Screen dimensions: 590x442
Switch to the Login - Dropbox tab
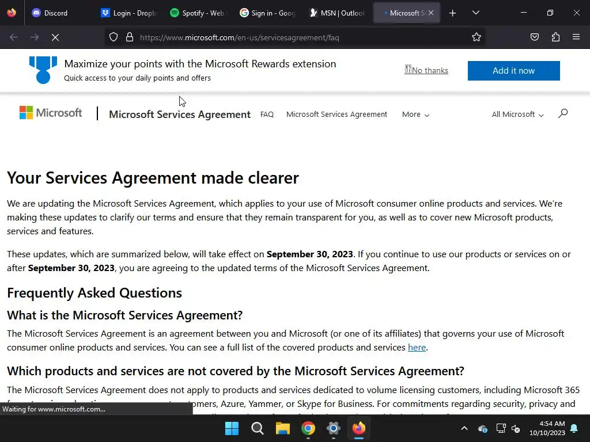128,13
